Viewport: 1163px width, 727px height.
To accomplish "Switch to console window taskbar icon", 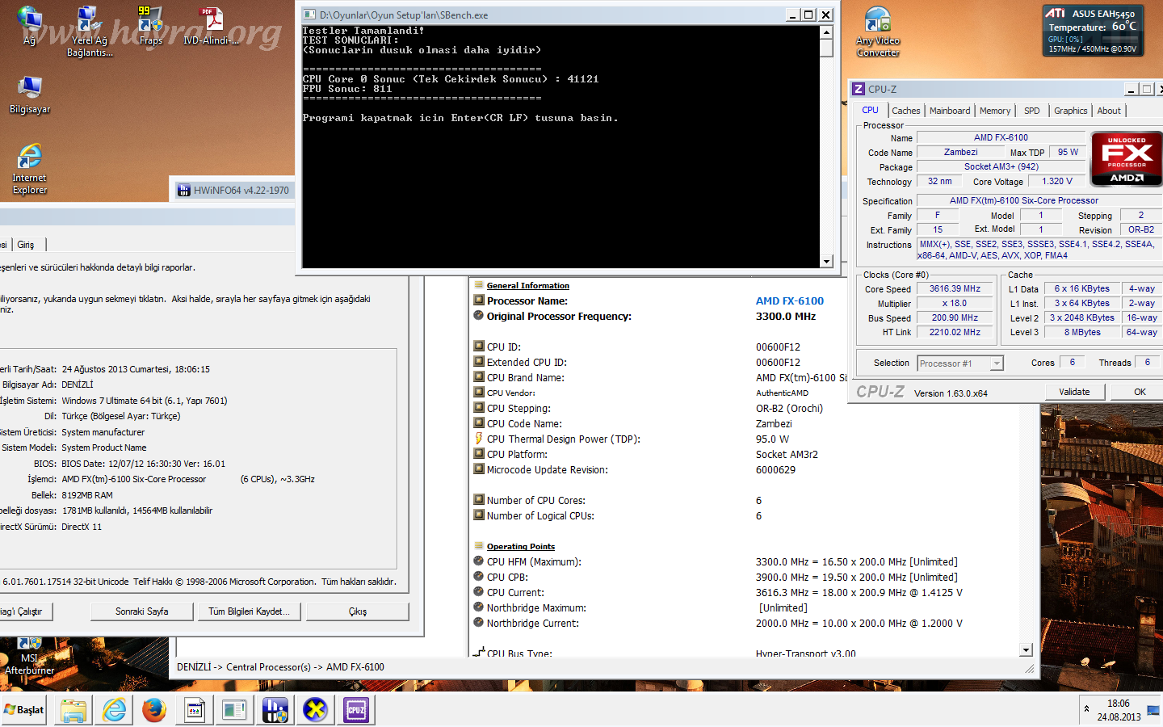I will 234,710.
